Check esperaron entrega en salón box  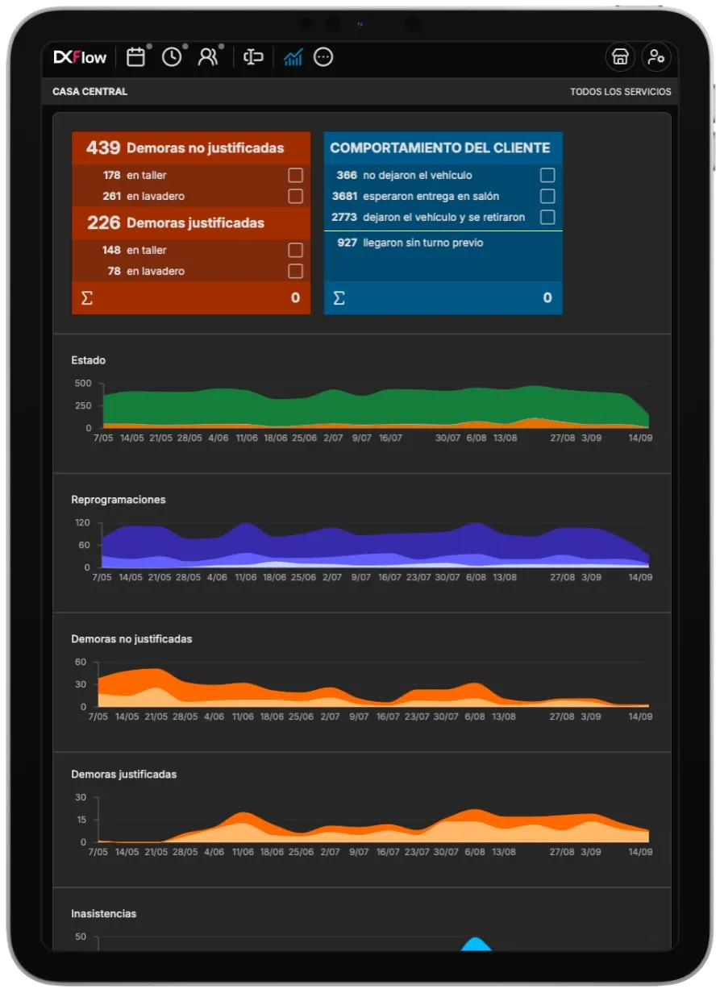pyautogui.click(x=547, y=197)
